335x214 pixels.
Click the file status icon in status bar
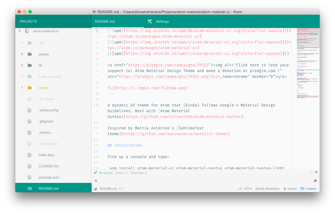(x=95, y=189)
